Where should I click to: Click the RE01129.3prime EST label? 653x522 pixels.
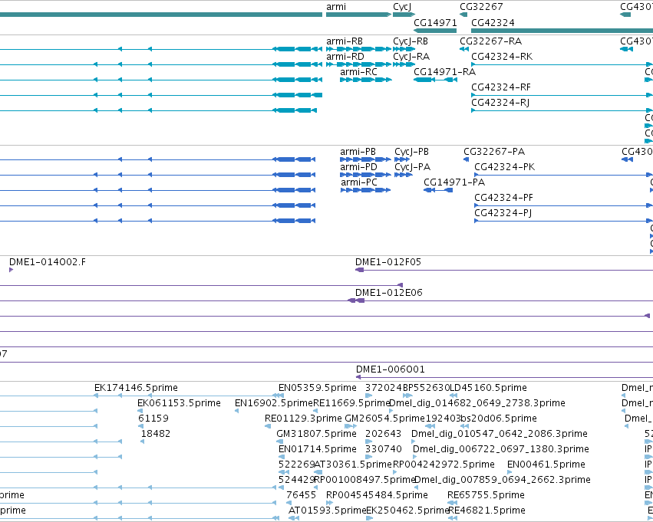(303, 419)
